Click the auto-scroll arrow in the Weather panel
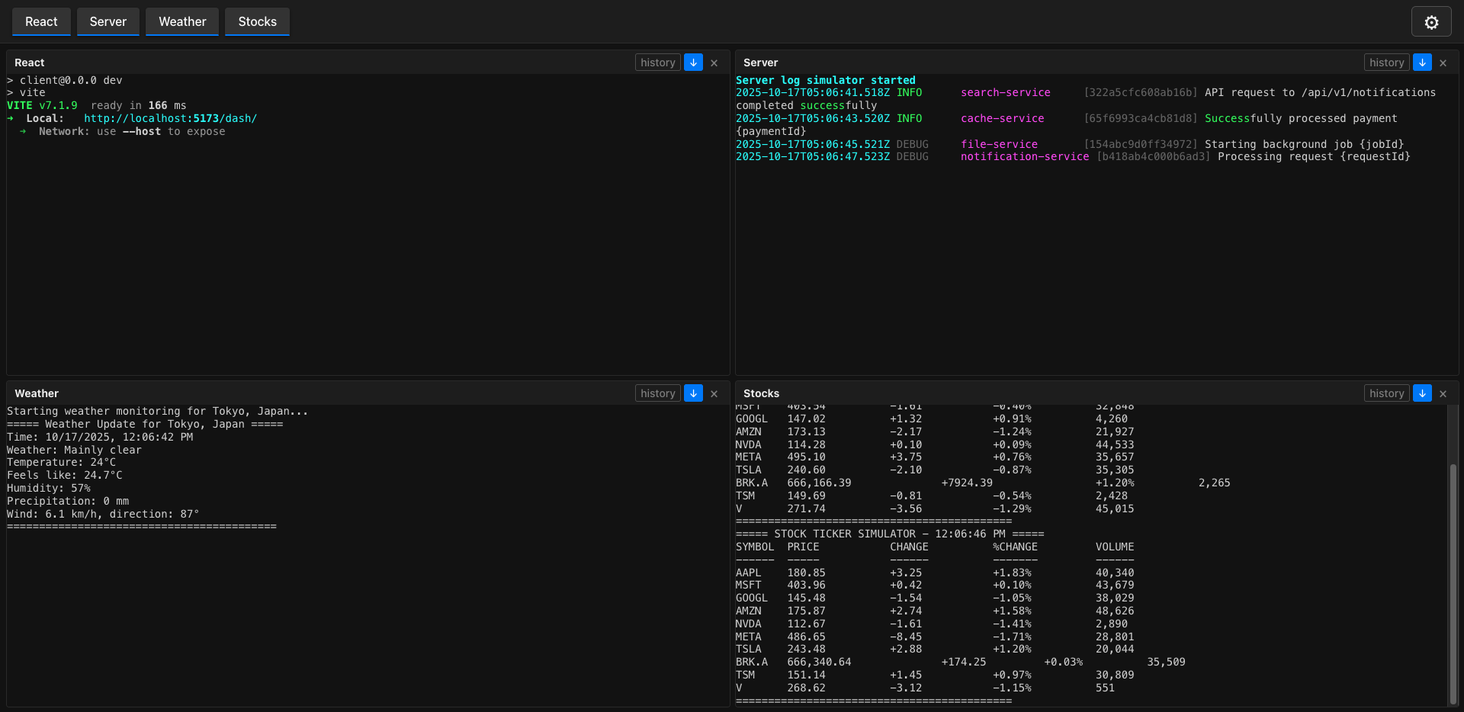The width and height of the screenshot is (1464, 712). [x=693, y=393]
